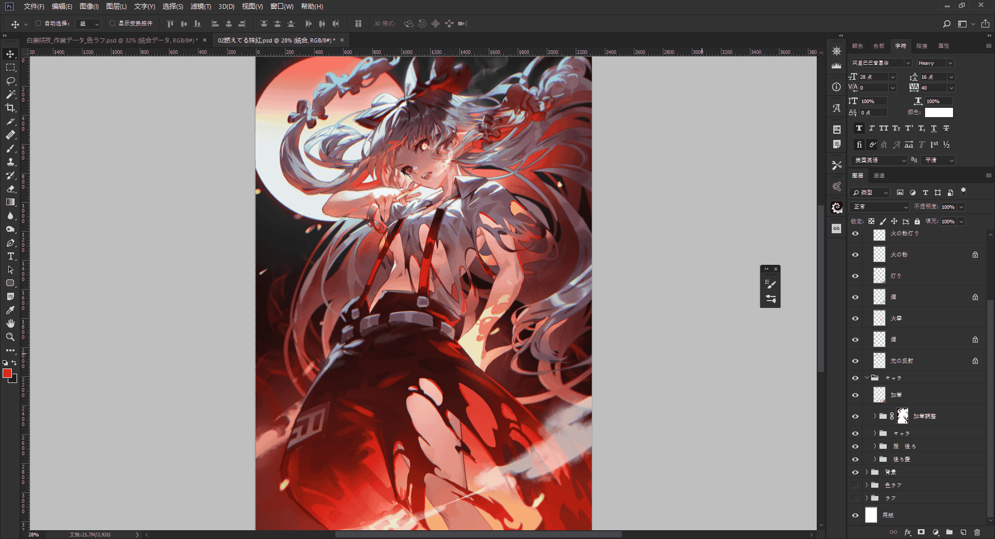This screenshot has width=995, height=539.
Task: Select the Horizontal Type tool
Action: point(10,256)
